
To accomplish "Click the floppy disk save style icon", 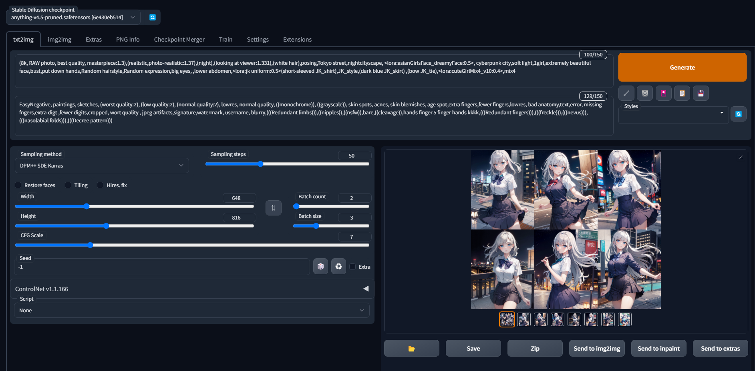I will [701, 93].
